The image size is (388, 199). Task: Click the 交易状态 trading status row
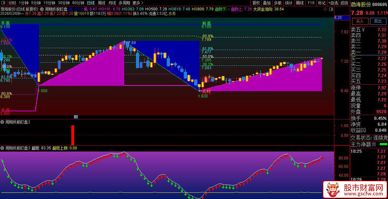pos(369,138)
